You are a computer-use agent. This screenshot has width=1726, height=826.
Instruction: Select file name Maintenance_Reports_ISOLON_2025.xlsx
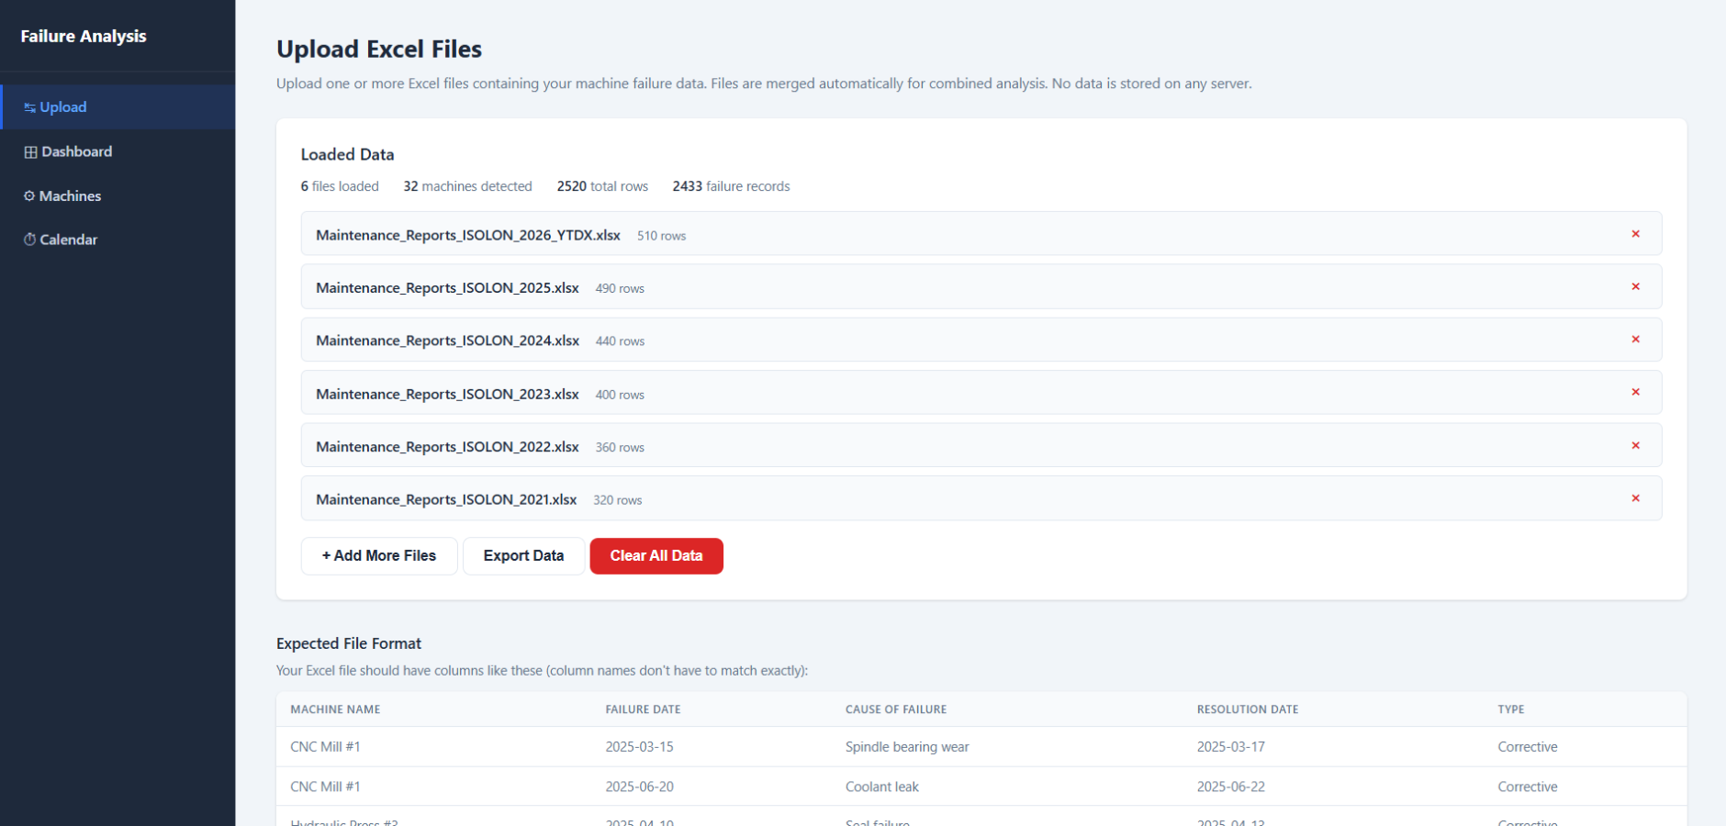point(447,287)
